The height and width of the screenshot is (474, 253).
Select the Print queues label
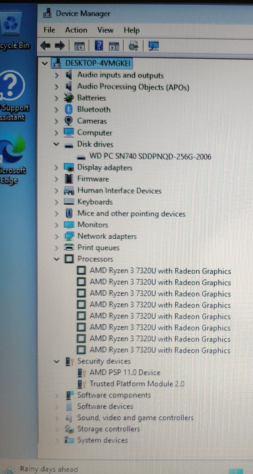coord(98,247)
